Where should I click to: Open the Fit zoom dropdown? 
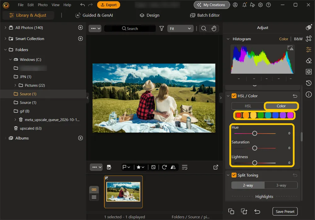pos(180,29)
